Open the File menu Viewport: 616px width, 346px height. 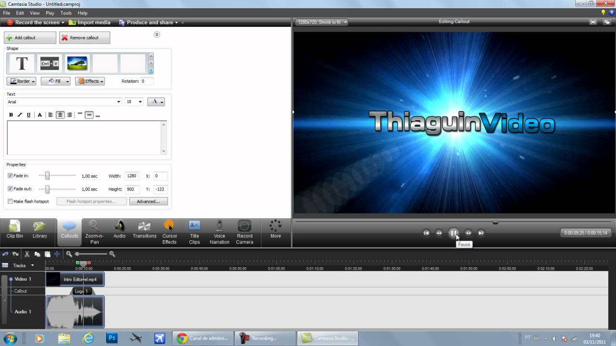(x=7, y=13)
